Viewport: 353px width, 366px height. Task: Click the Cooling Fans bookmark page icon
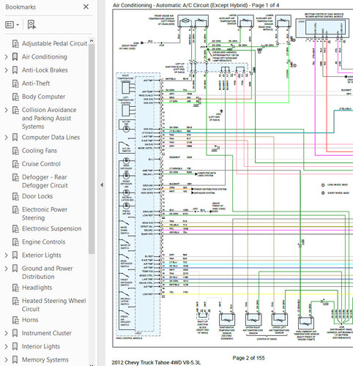pos(15,151)
